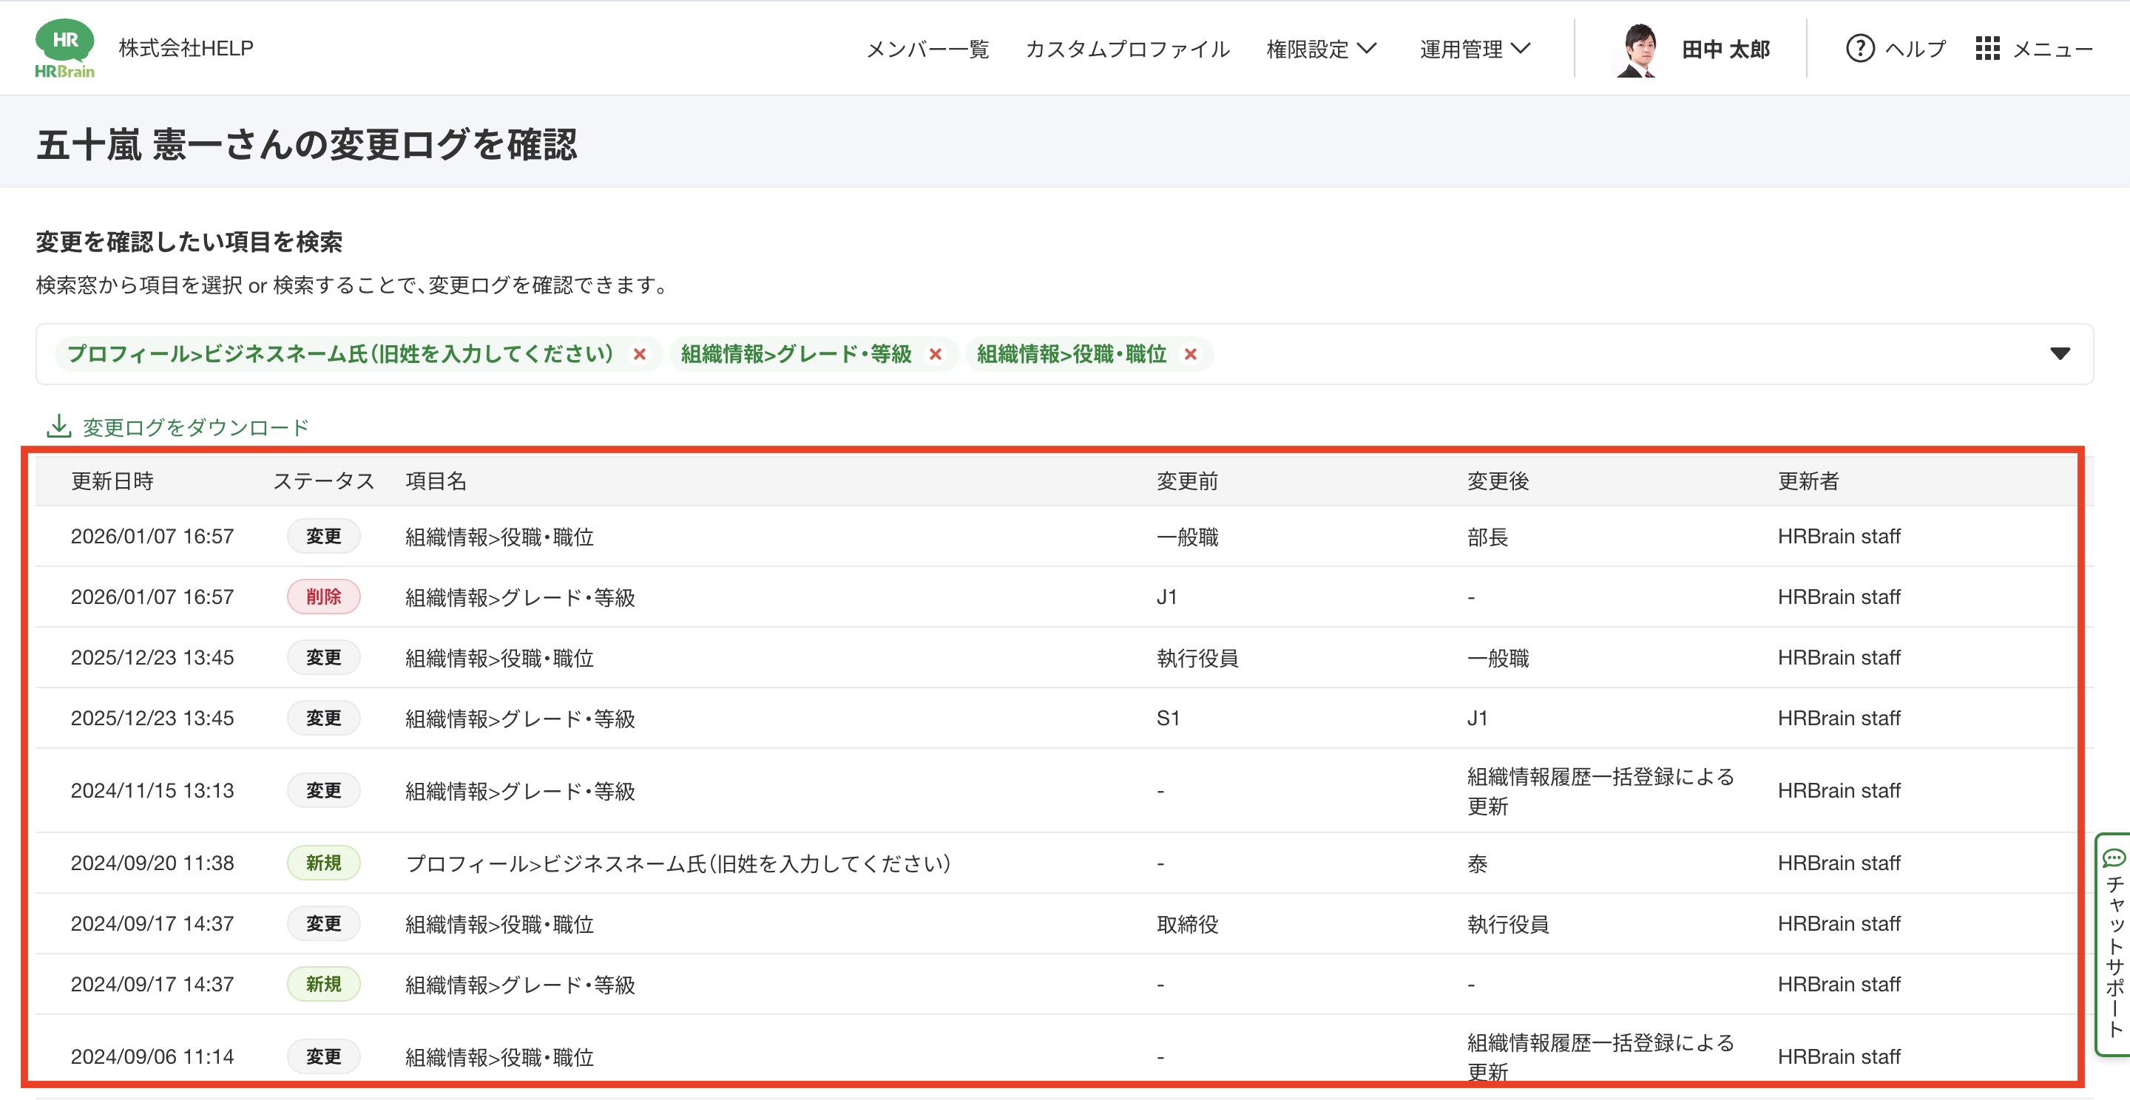This screenshot has height=1100, width=2130.
Task: Click the 更新日時 column header
Action: point(112,481)
